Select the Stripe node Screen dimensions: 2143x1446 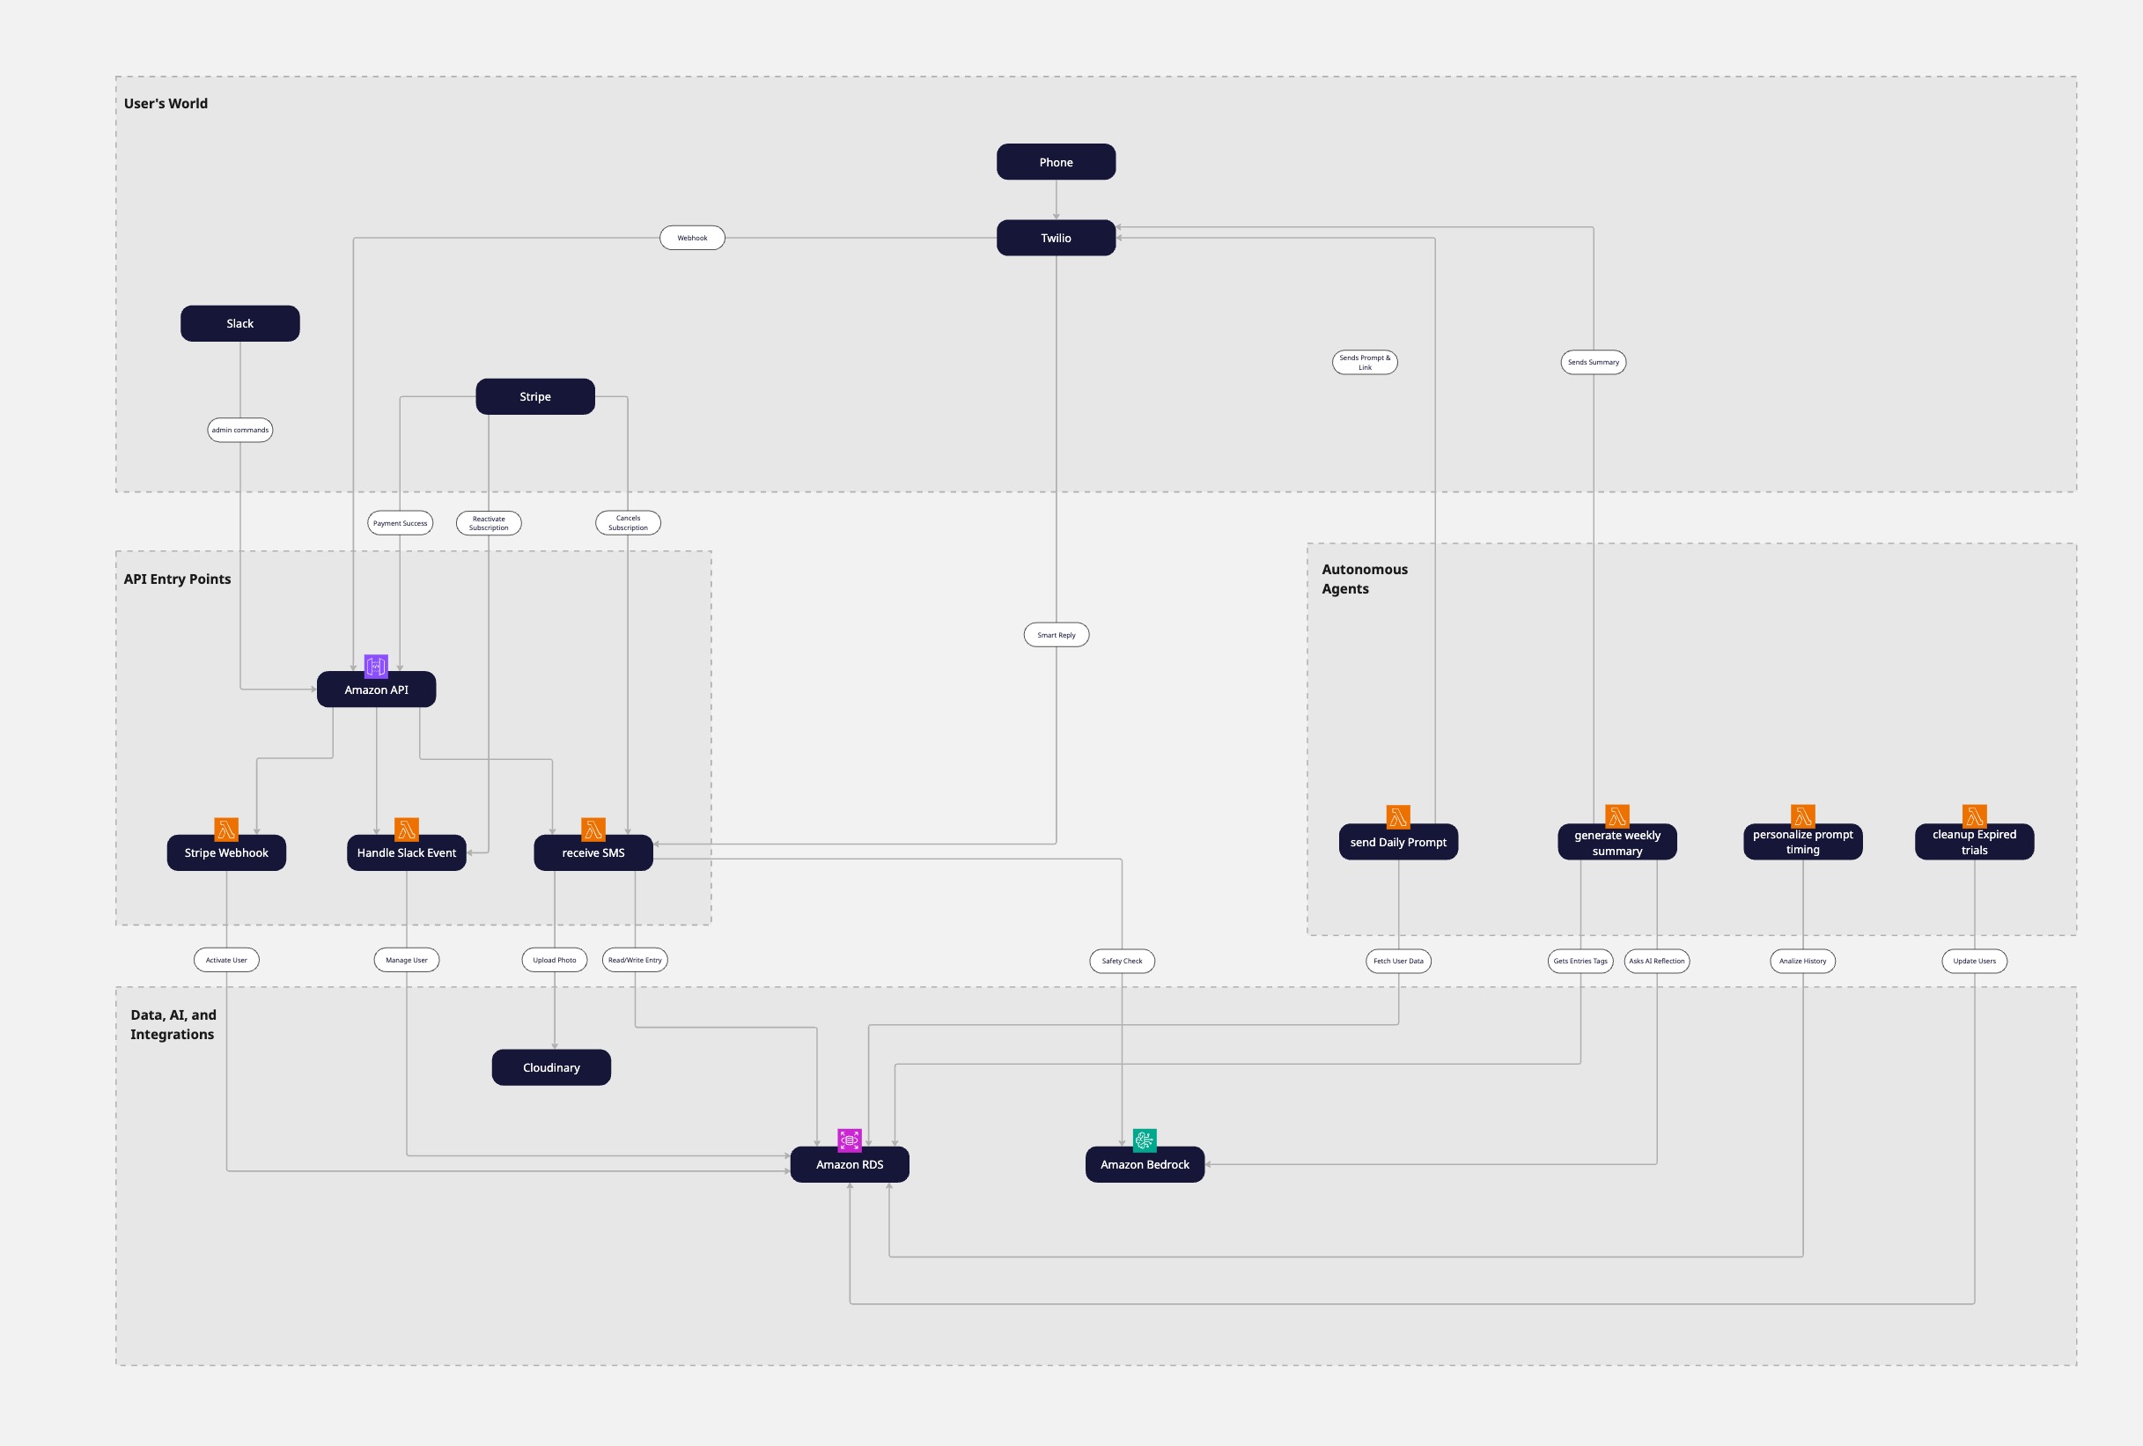click(x=534, y=396)
